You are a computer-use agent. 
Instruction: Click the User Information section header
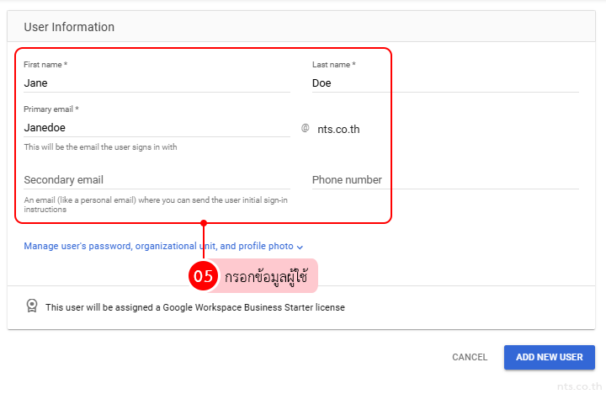click(x=69, y=27)
